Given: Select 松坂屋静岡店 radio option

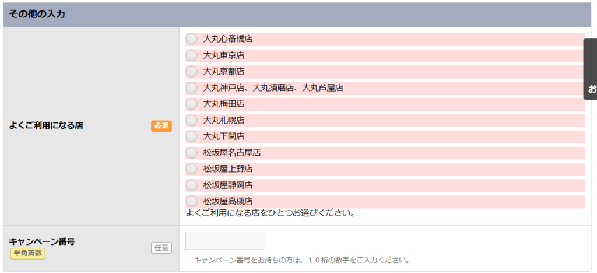Looking at the screenshot, I should (x=192, y=185).
